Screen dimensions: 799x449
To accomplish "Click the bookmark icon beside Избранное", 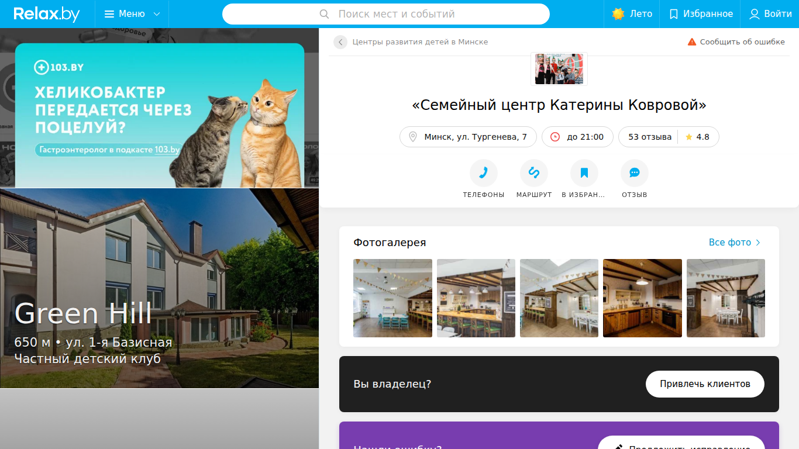I will pyautogui.click(x=674, y=14).
